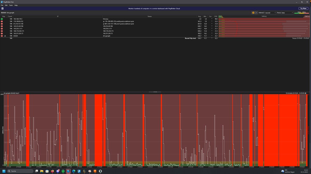Open the File menu

[x=2, y=5]
